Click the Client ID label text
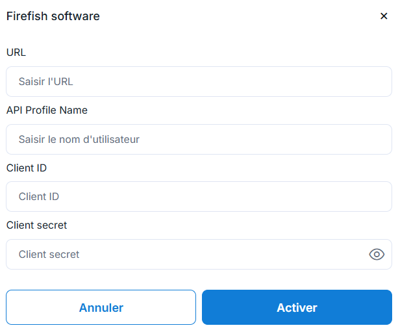 [27, 168]
